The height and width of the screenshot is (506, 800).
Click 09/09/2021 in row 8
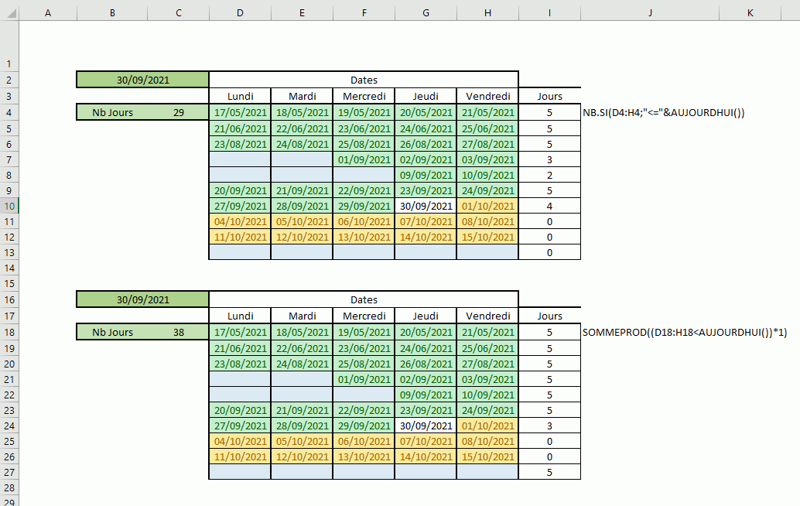[426, 175]
